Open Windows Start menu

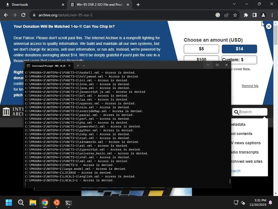click(9, 202)
